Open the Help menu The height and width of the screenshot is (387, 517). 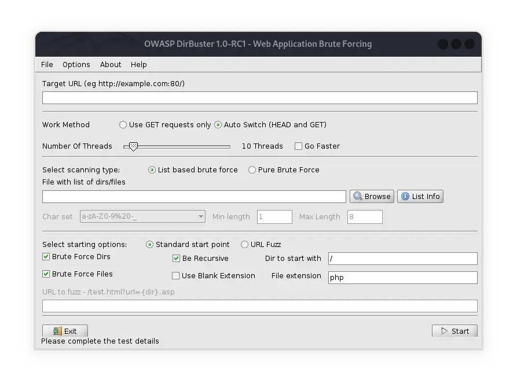point(139,65)
